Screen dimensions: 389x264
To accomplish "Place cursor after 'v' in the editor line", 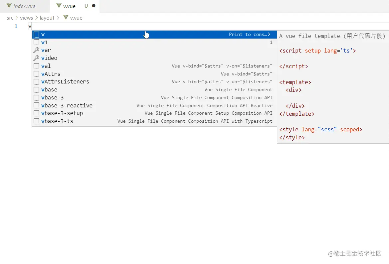I will click(x=32, y=26).
